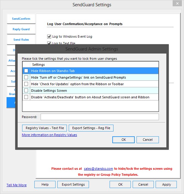Click Registry Values - Text File button
The width and height of the screenshot is (184, 194).
(x=45, y=128)
